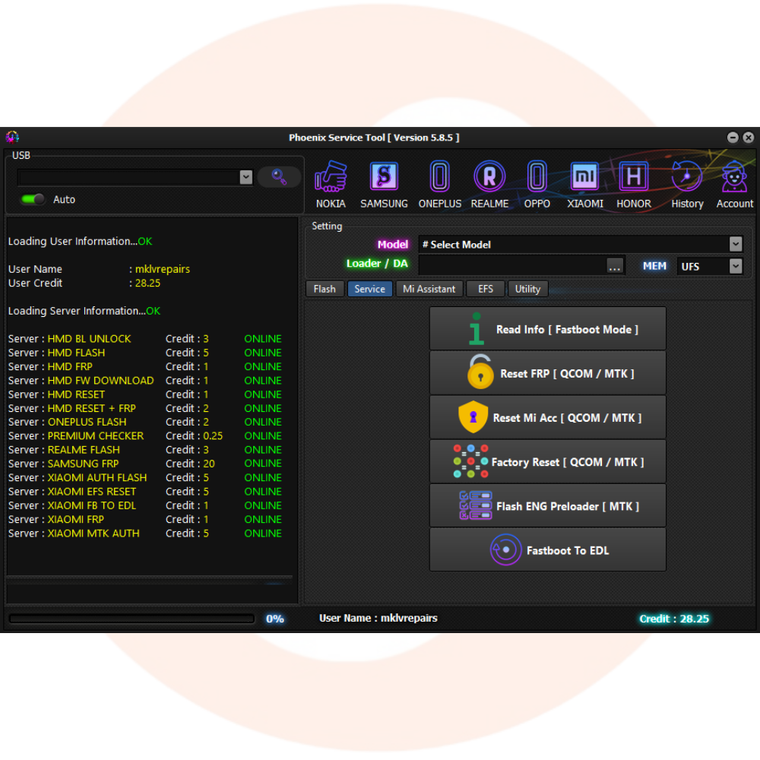Expand the Select Model dropdown

pos(735,244)
